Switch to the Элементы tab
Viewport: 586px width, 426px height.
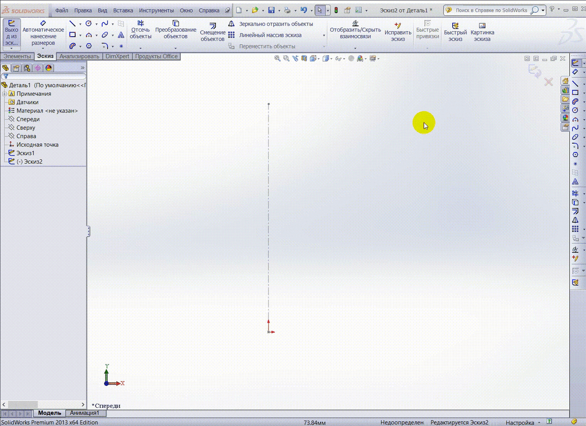pos(17,56)
